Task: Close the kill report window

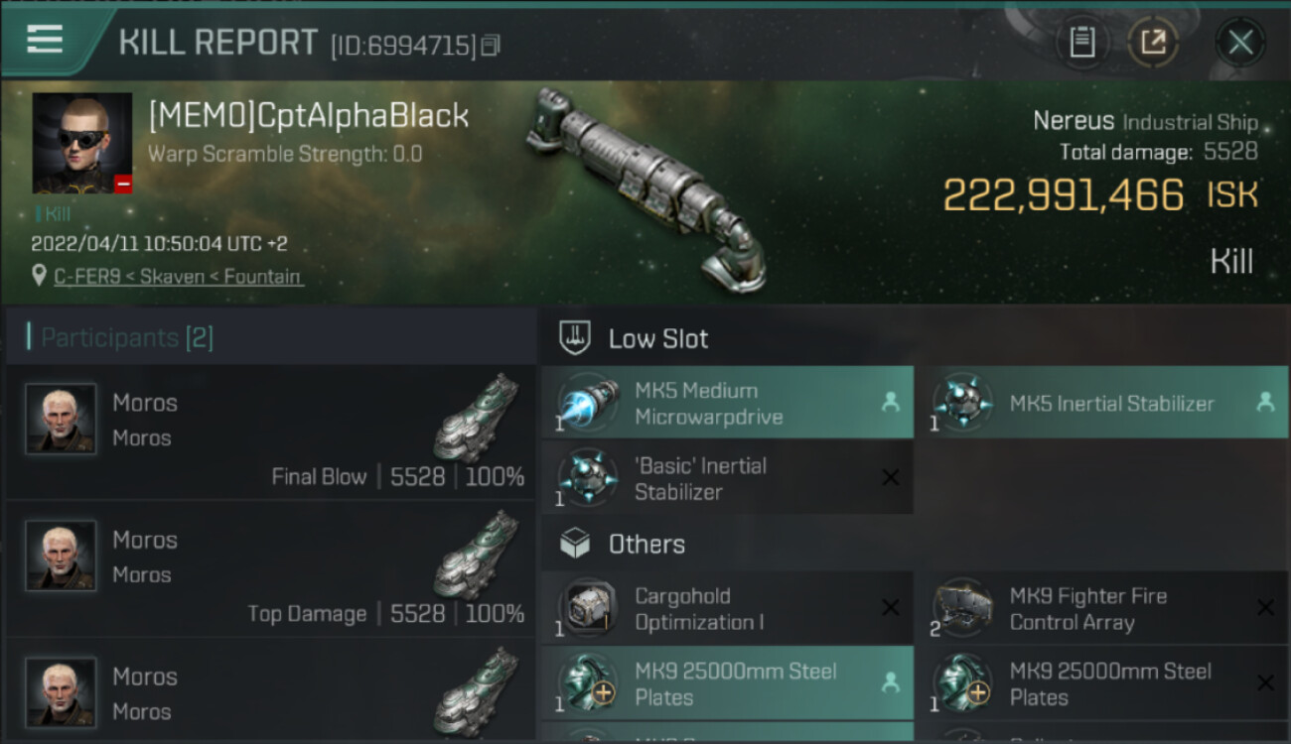Action: (x=1239, y=43)
